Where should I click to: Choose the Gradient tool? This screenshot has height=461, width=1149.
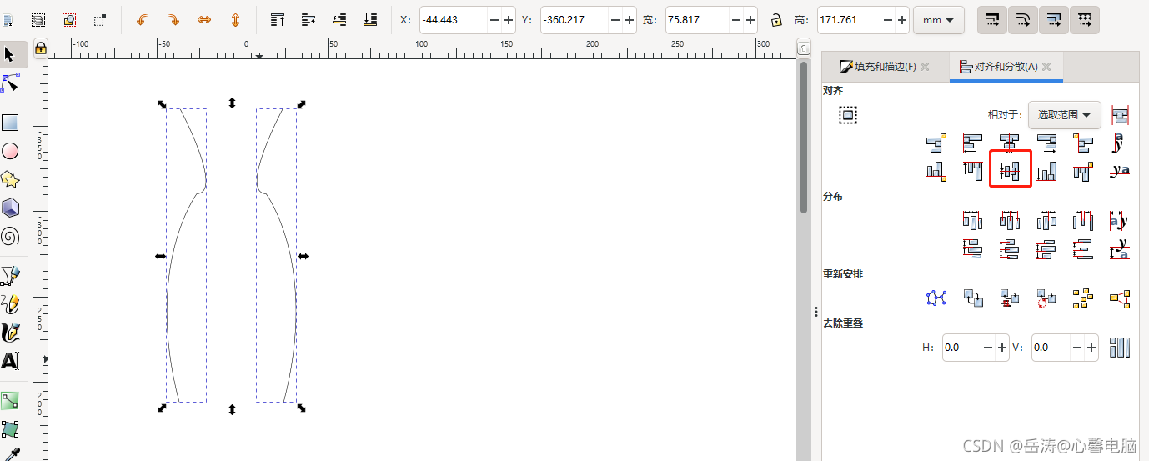click(x=10, y=401)
